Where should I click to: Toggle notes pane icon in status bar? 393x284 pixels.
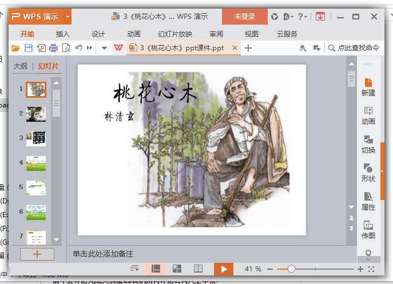(134, 269)
